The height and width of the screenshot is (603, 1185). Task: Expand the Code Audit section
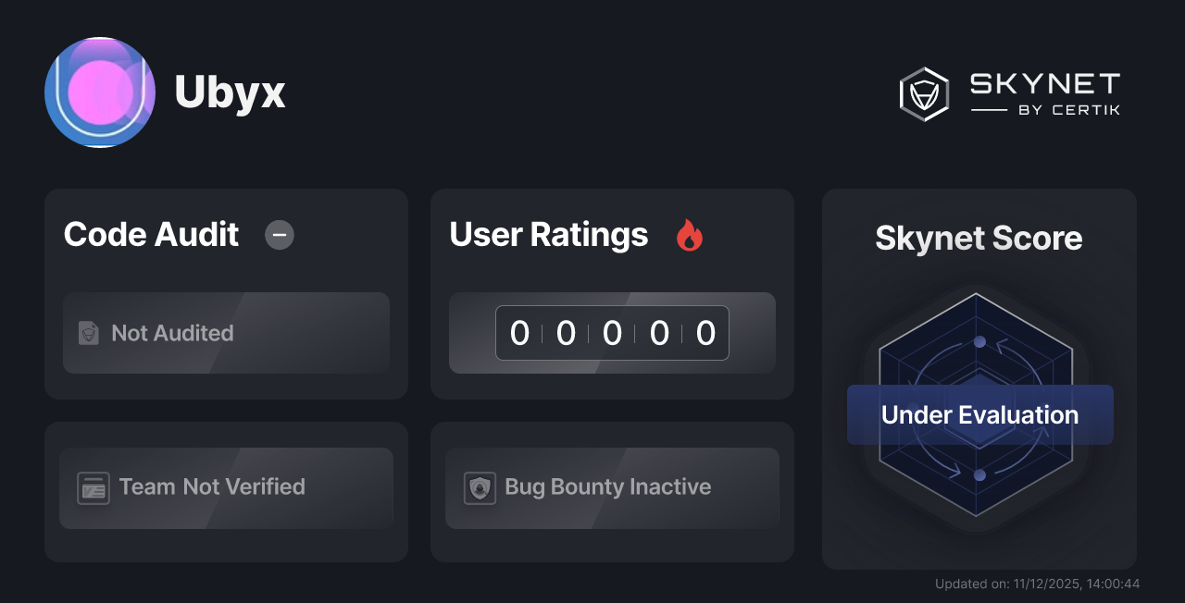tap(226, 294)
